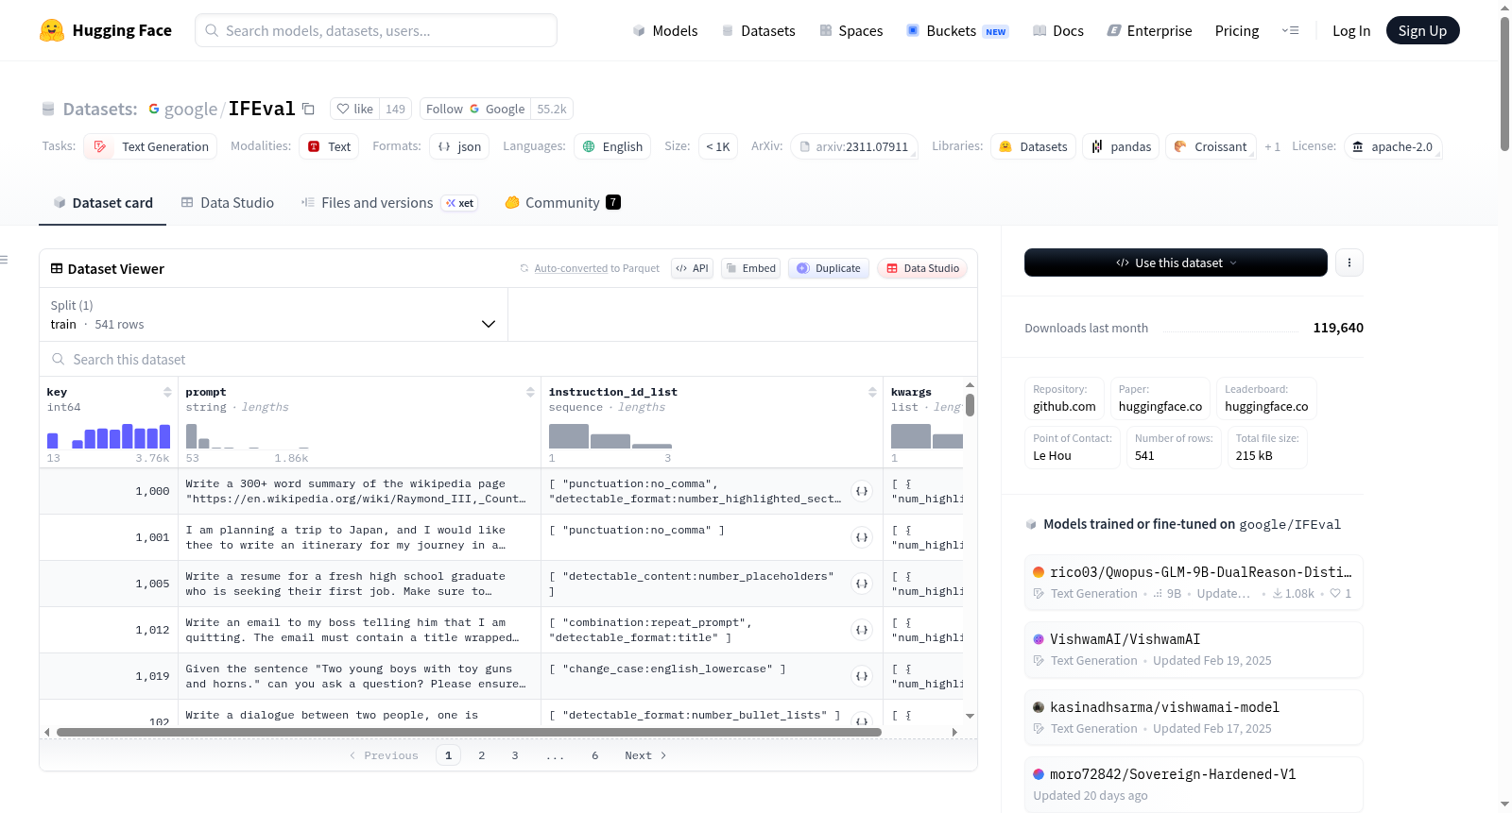Open the Dataset card tab
1512x813 pixels.
pos(102,203)
